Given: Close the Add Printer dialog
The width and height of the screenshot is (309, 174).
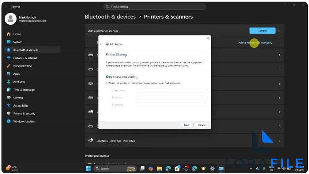Looking at the screenshot, I should pos(207,38).
